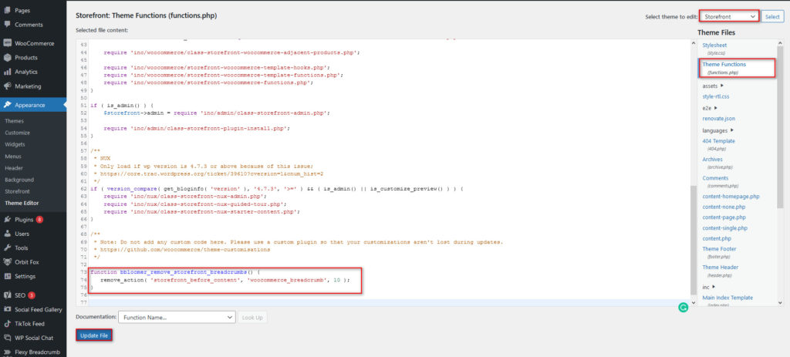Open WP Social Chat via its icon
Image resolution: width=790 pixels, height=357 pixels.
(x=8, y=338)
